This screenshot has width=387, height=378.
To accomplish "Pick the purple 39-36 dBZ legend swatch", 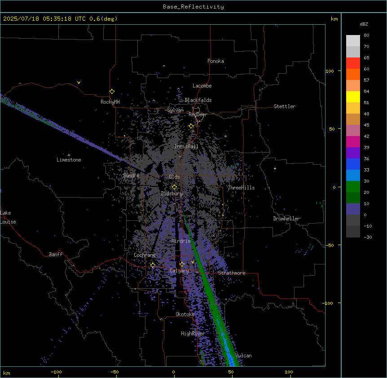I will (353, 153).
